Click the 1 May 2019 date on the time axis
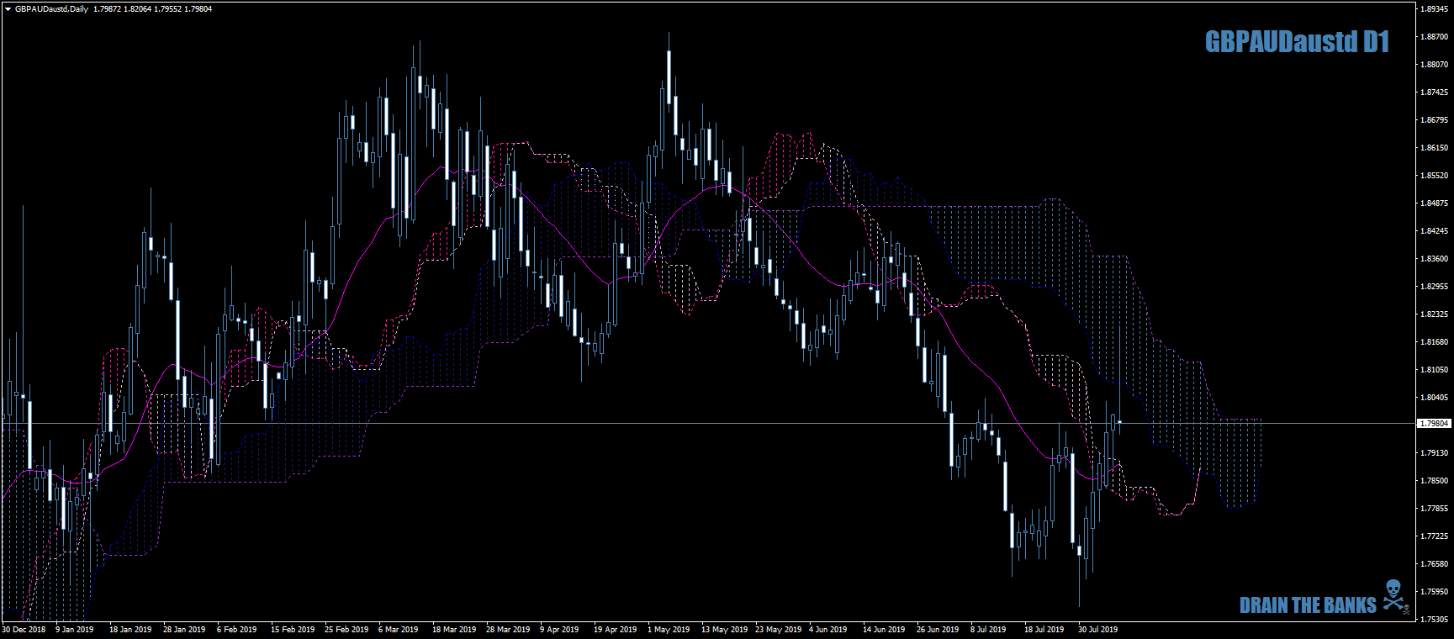Viewport: 1454px width, 639px height. 669,630
